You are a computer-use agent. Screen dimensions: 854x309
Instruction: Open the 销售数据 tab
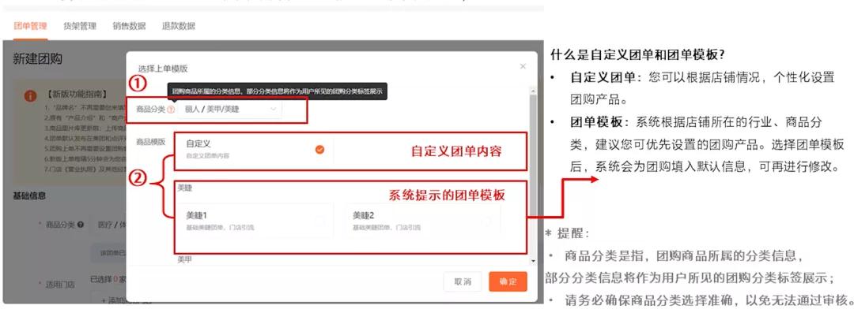coord(129,25)
